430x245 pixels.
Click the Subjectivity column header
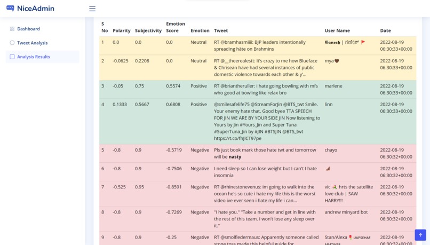tap(148, 30)
